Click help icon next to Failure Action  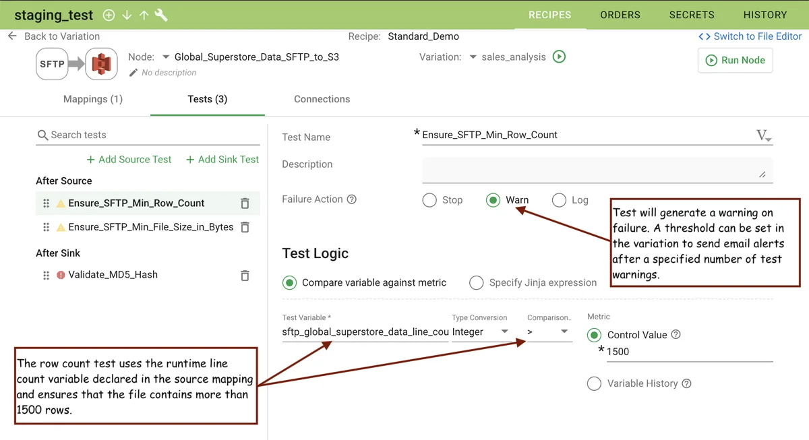pos(351,199)
